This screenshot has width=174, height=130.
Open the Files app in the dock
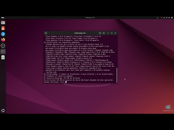(3, 22)
